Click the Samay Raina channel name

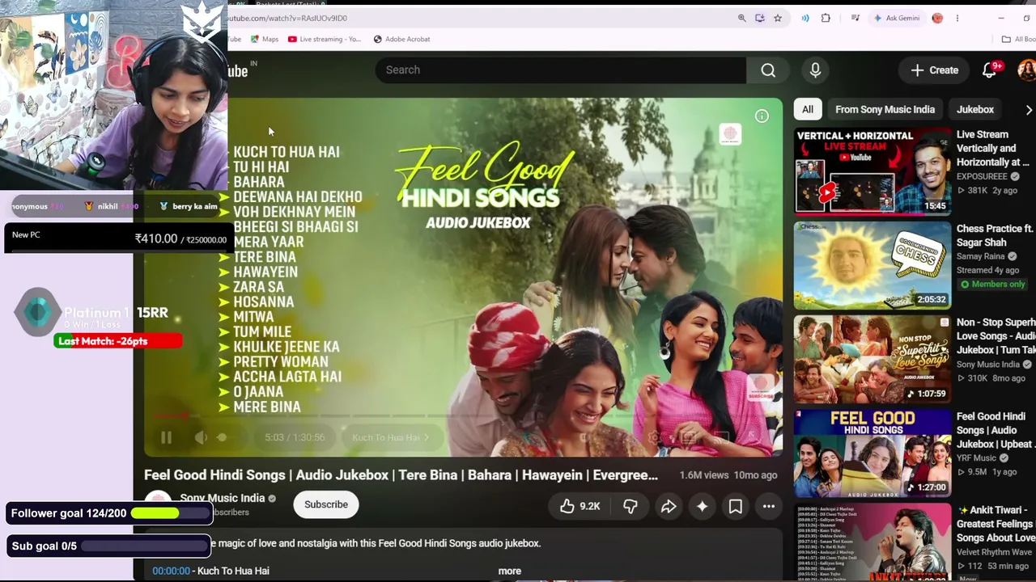[981, 256]
